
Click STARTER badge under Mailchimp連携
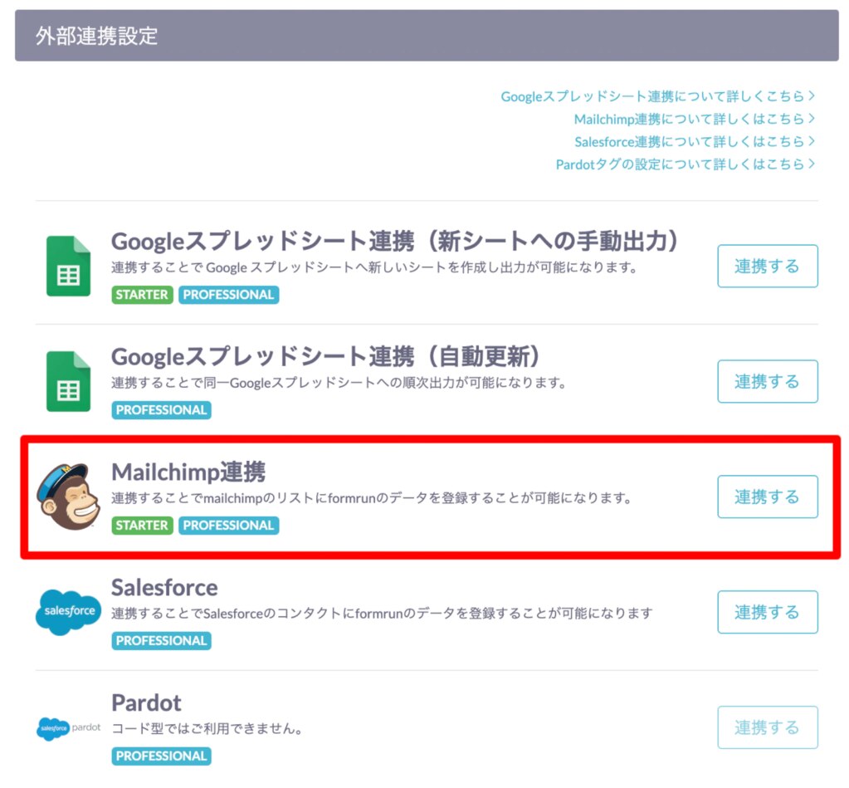pos(142,526)
